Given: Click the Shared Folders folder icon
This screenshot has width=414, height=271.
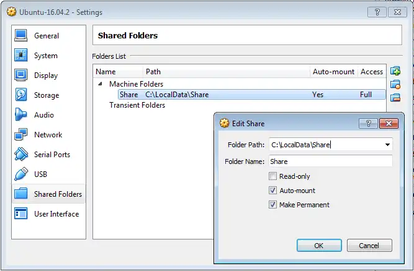Looking at the screenshot, I should click(21, 194).
